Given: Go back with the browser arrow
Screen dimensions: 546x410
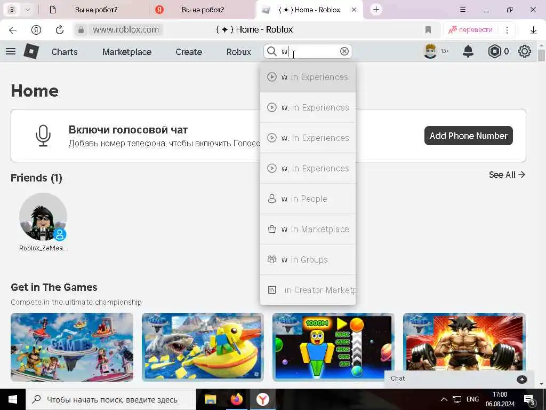Looking at the screenshot, I should tap(13, 30).
